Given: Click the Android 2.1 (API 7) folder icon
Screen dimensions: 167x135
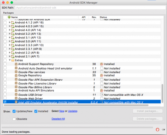Looking at the screenshot, I should pos(13,56).
